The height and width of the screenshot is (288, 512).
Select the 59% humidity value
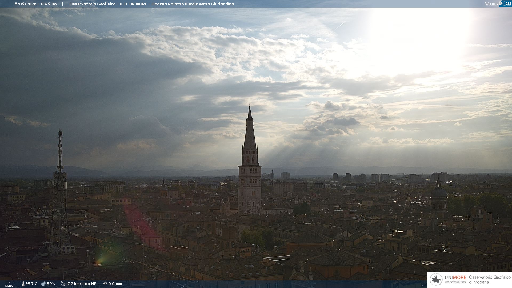tap(51, 284)
